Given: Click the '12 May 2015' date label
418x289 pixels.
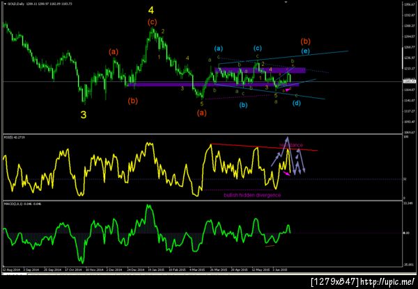Looking at the screenshot, I should (261, 270).
